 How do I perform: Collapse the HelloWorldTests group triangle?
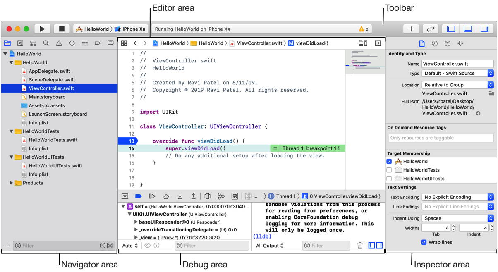tap(11, 131)
